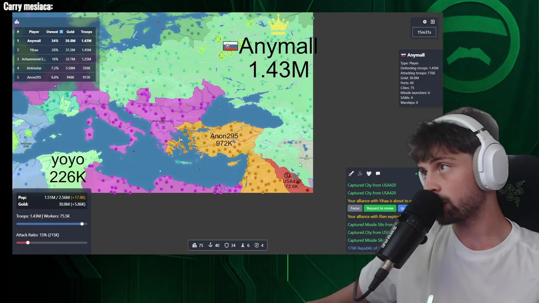Image resolution: width=539 pixels, height=303 pixels.
Task: Expand leaderboard with plus button
Action: (55, 86)
